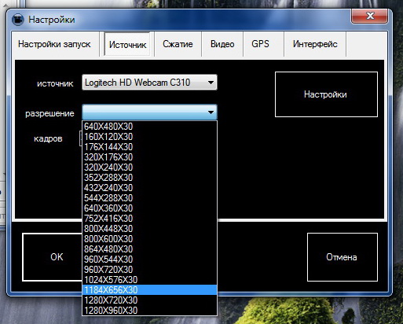This screenshot has width=403, height=324.
Task: Open the Интерфейс tab
Action: [x=315, y=44]
